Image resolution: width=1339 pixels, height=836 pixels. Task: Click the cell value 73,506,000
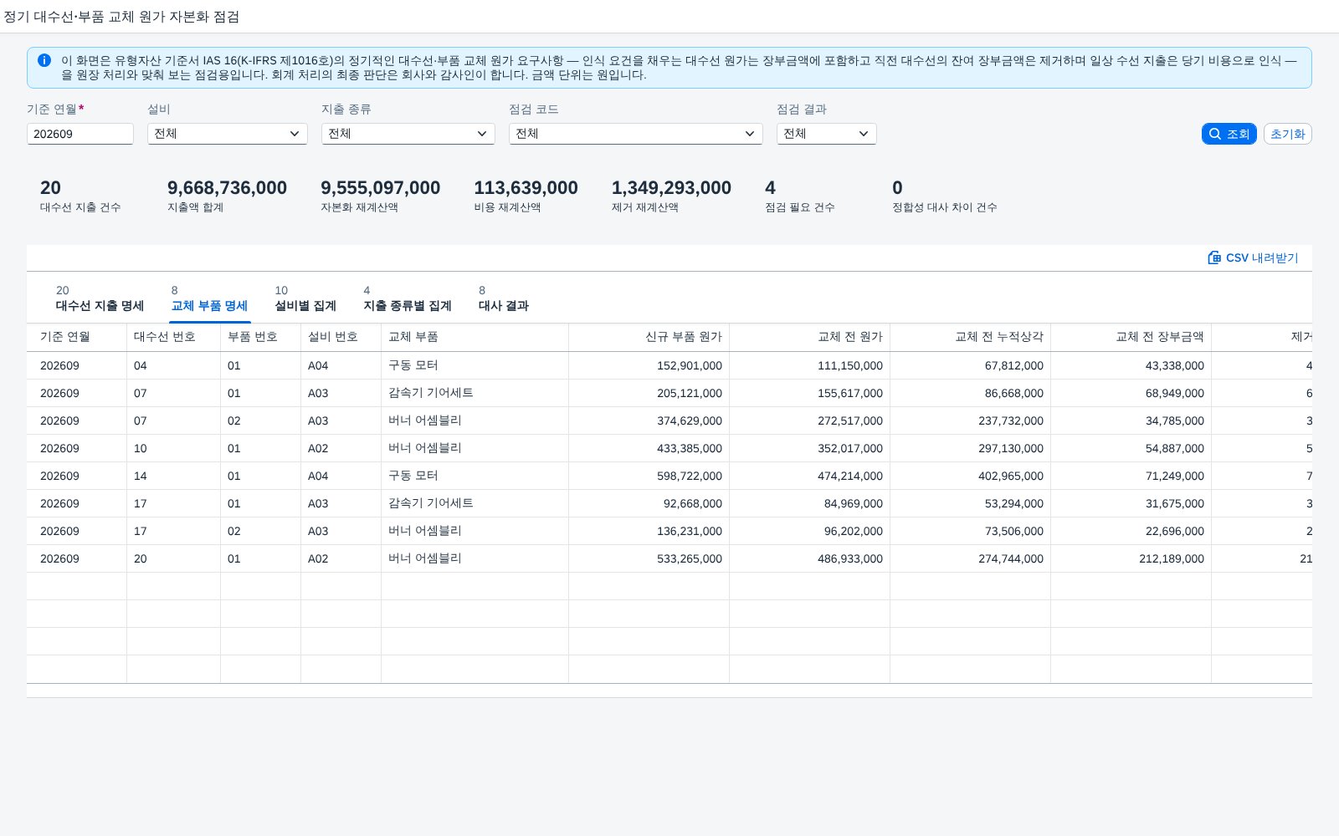[x=1014, y=531]
